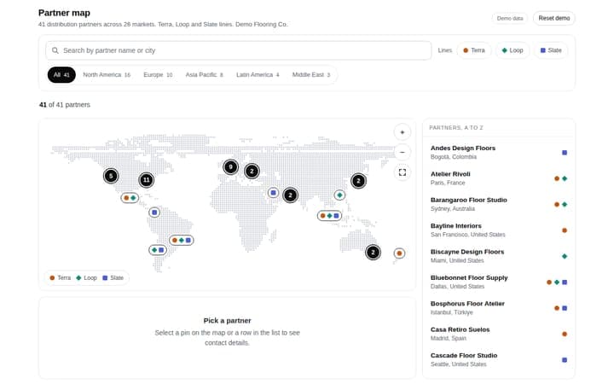Viewport: 614px width, 384px height.
Task: Filter by Europe region
Action: coord(158,75)
